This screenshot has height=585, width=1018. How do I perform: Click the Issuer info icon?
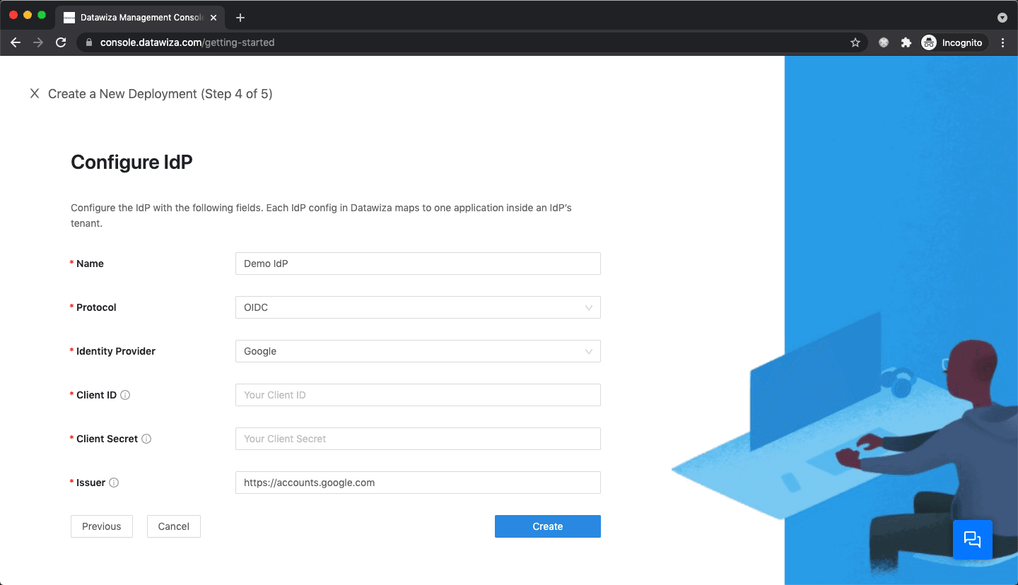114,483
